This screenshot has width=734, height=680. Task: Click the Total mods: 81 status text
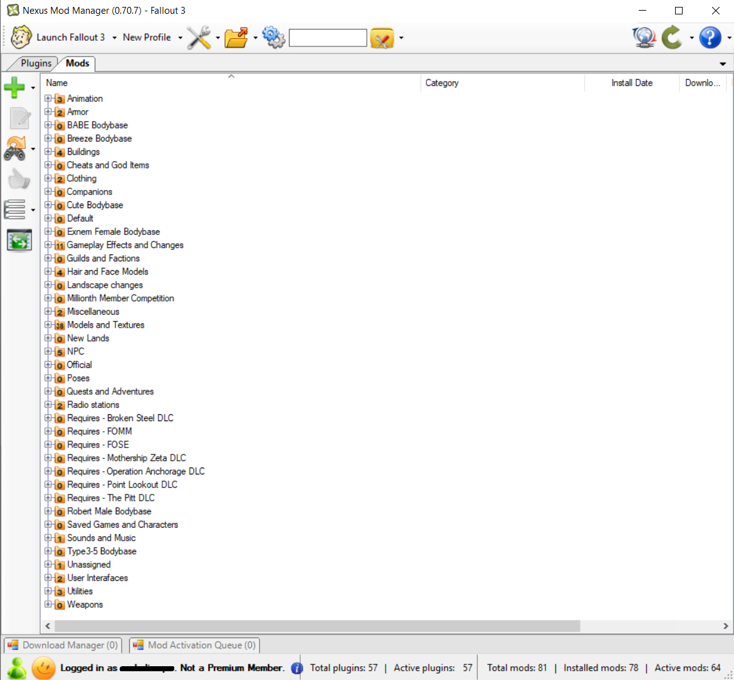(516, 668)
